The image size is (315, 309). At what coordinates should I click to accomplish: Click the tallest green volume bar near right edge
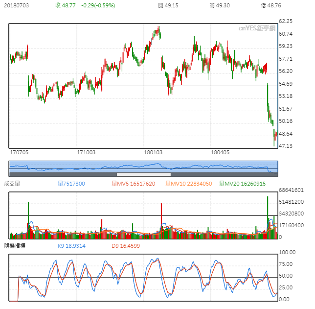click(268, 217)
